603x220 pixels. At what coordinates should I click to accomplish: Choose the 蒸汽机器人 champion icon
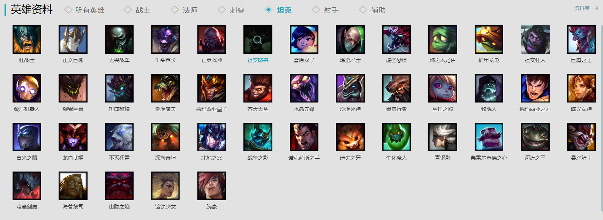click(27, 88)
